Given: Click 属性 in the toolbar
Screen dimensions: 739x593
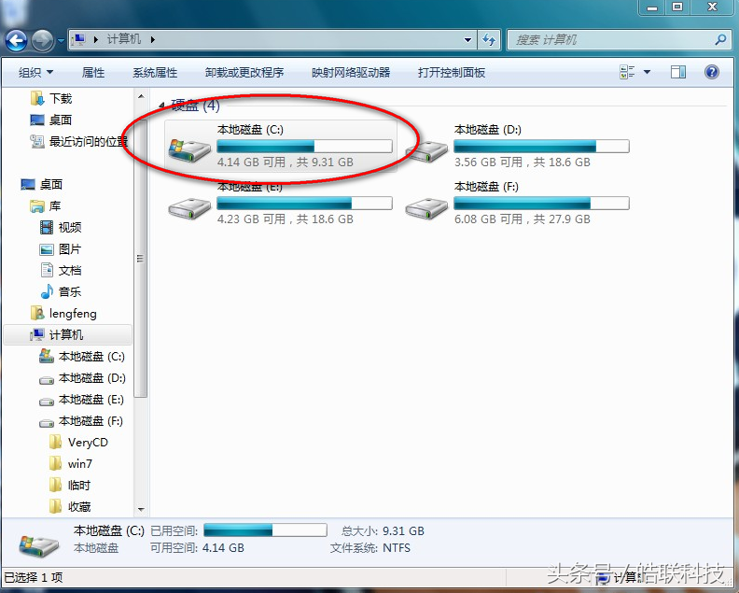Looking at the screenshot, I should [x=93, y=73].
